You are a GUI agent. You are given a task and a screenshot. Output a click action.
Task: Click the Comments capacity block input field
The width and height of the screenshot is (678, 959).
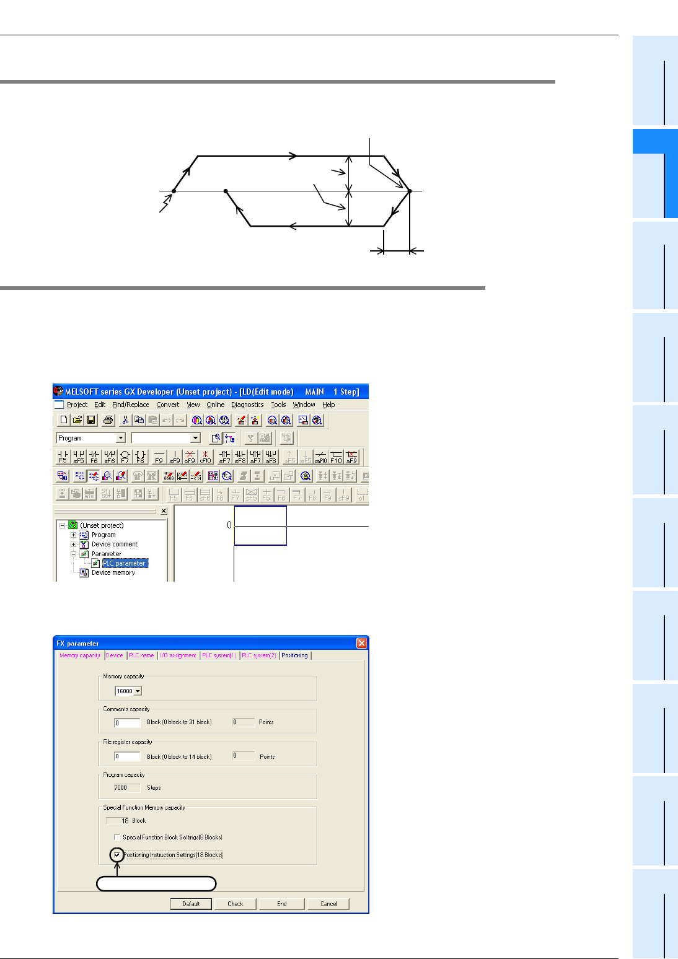coord(127,723)
